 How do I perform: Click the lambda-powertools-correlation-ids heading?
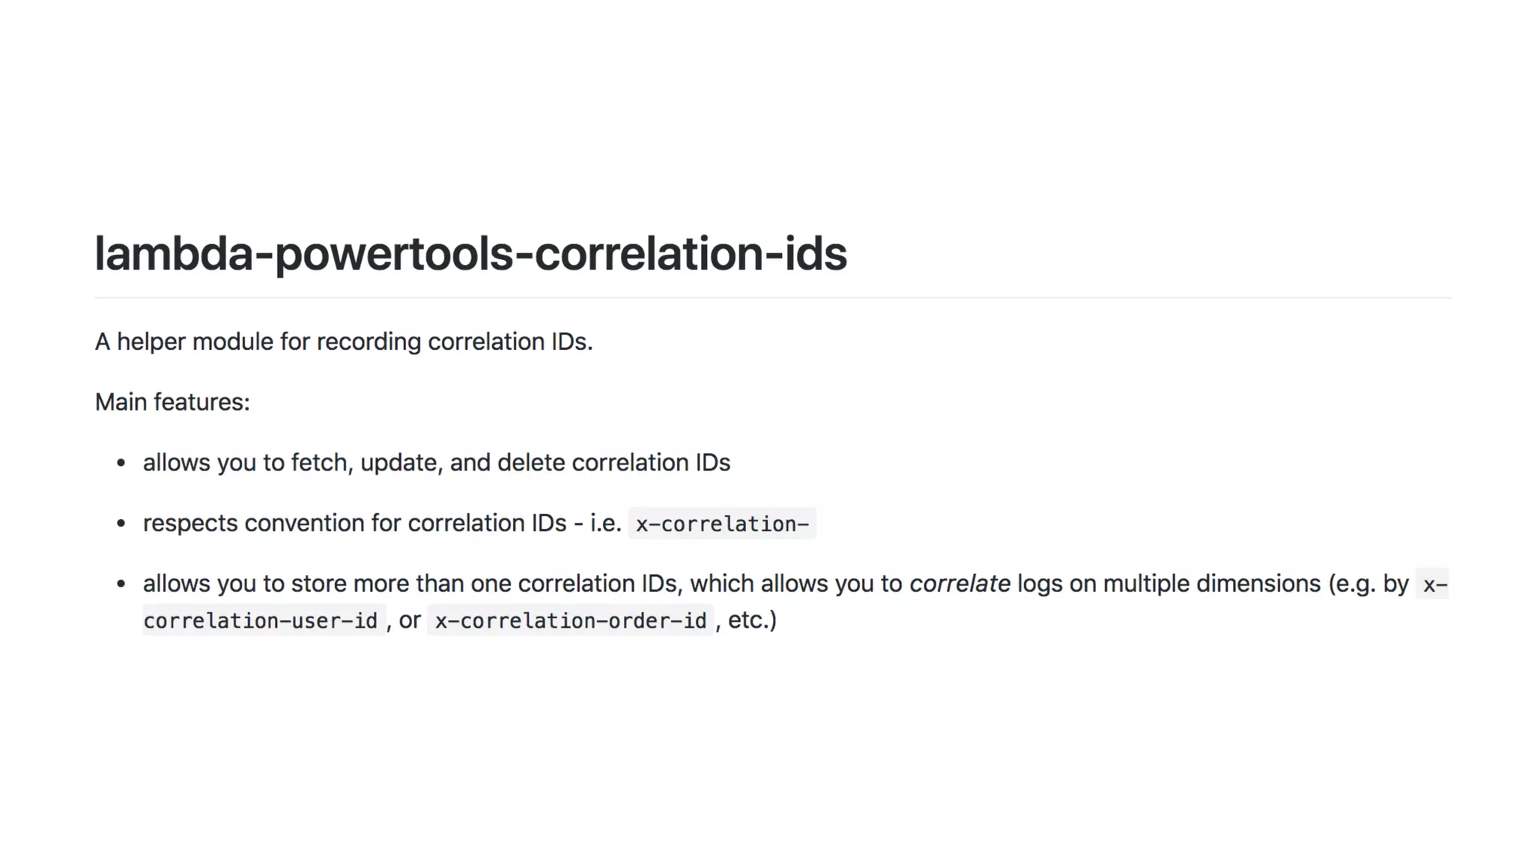(x=470, y=254)
